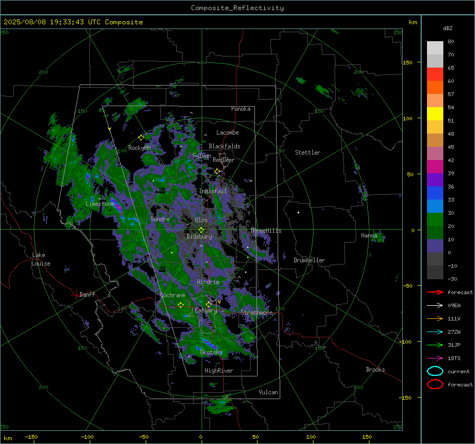475x444 pixels.
Task: Click the bright green 20–30 dBZ swatch
Action: coord(435,219)
